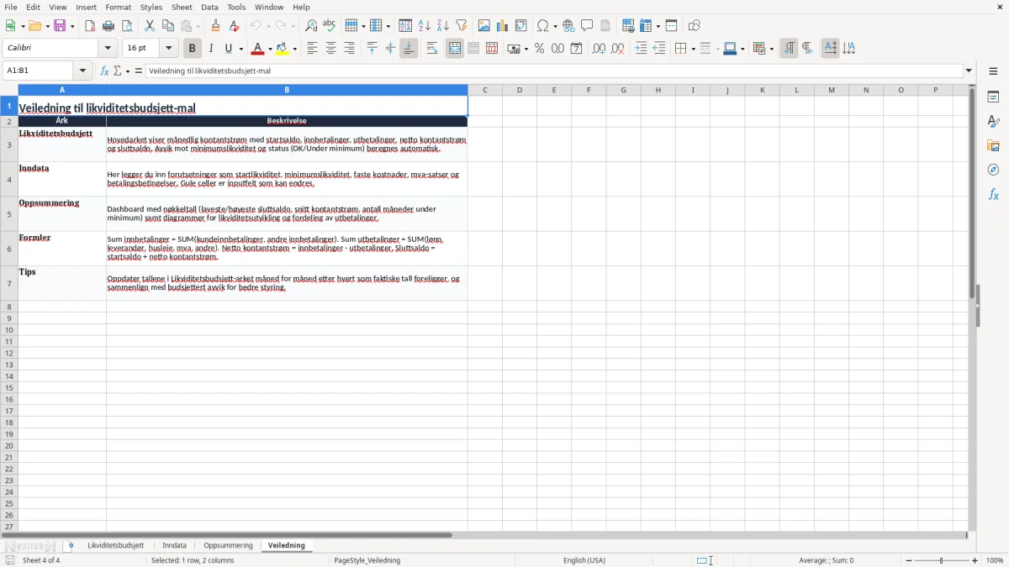Click the Increase Indent icon
This screenshot has height=567, width=1009.
pyautogui.click(x=641, y=49)
